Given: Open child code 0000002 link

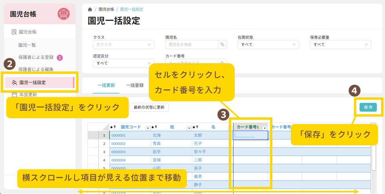Looking at the screenshot, I should [118, 144].
